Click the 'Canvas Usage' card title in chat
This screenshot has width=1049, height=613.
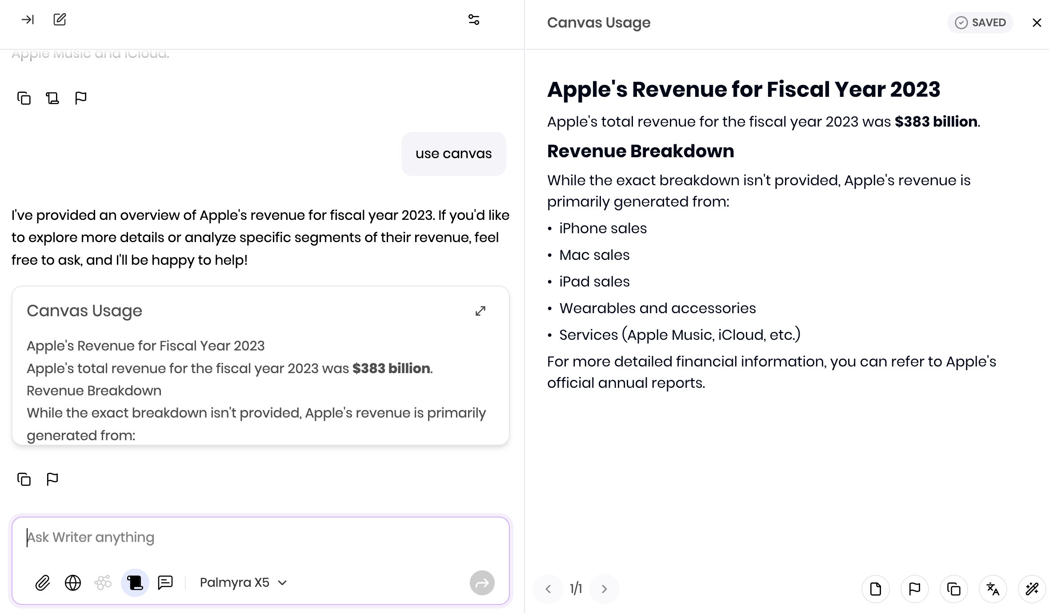click(x=84, y=311)
